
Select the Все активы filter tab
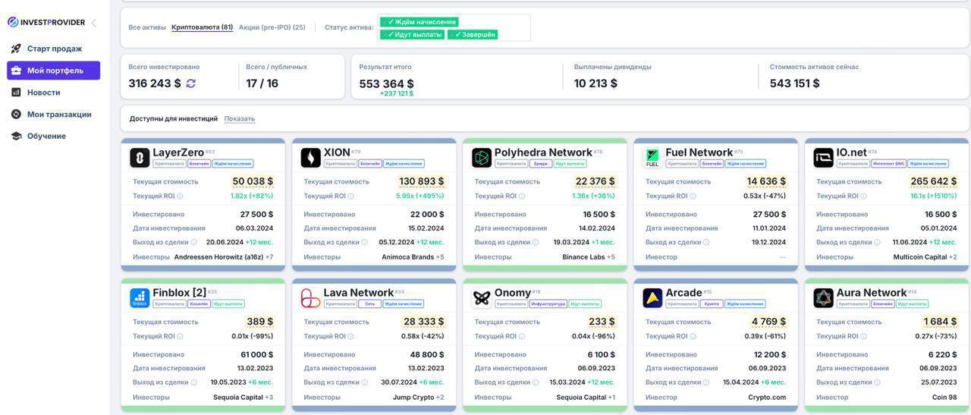(147, 27)
